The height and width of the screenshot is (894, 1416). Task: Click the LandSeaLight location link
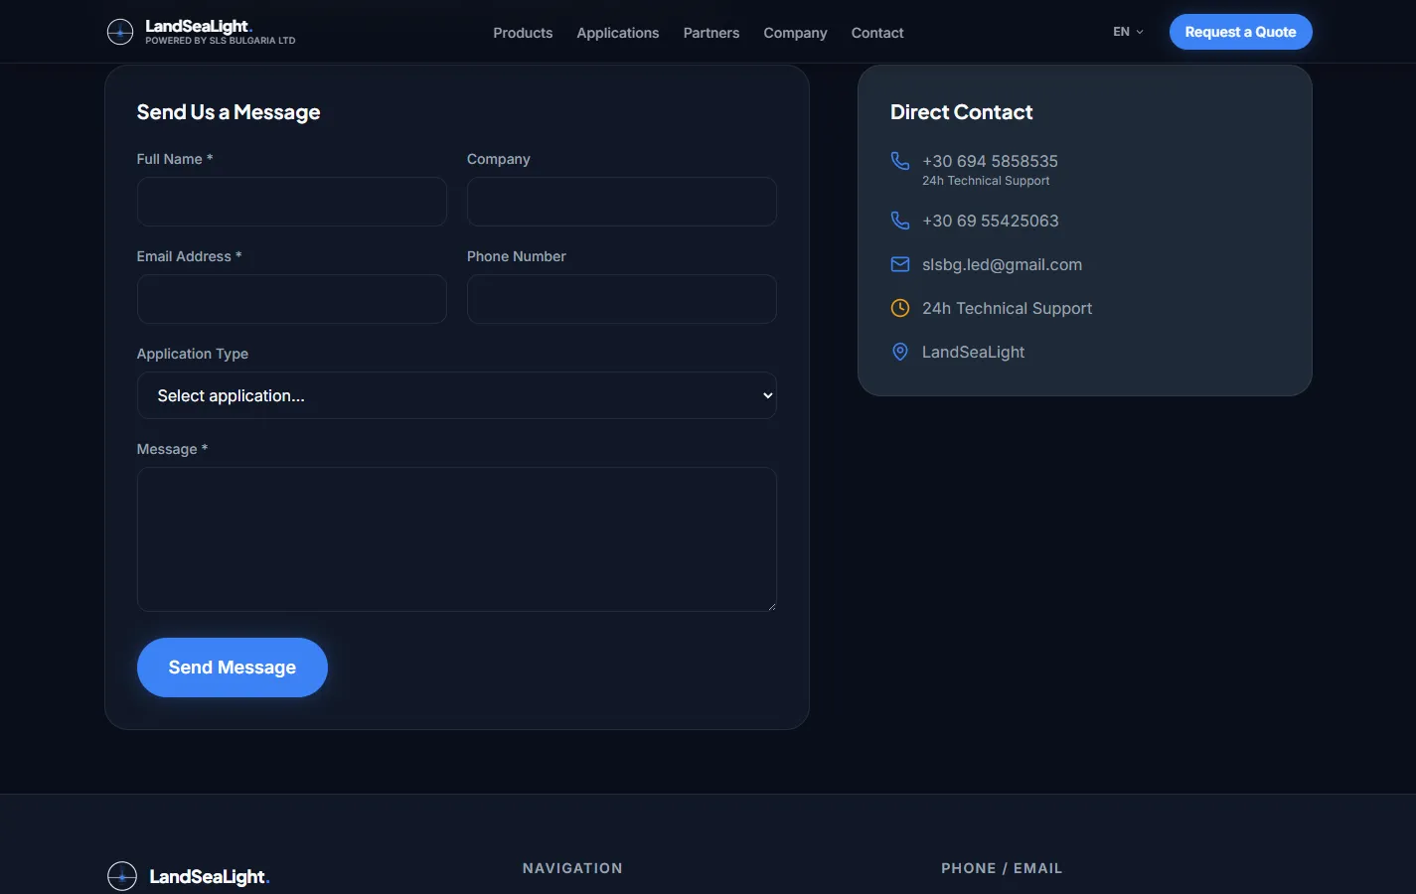point(973,352)
